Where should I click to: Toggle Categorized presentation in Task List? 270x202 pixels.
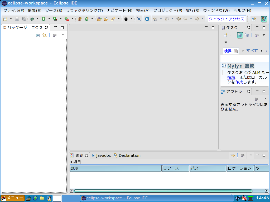pos(240,36)
